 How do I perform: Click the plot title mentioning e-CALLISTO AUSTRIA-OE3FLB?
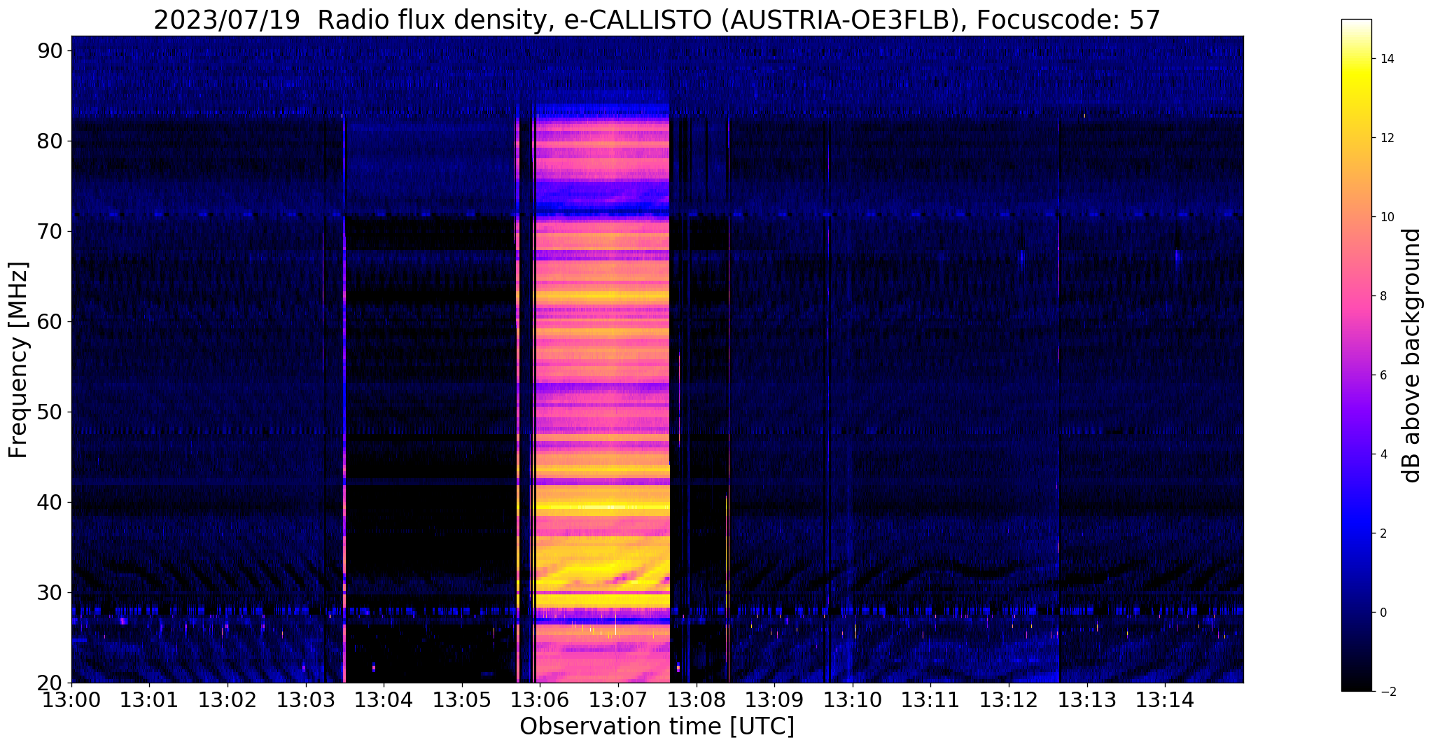click(x=657, y=20)
